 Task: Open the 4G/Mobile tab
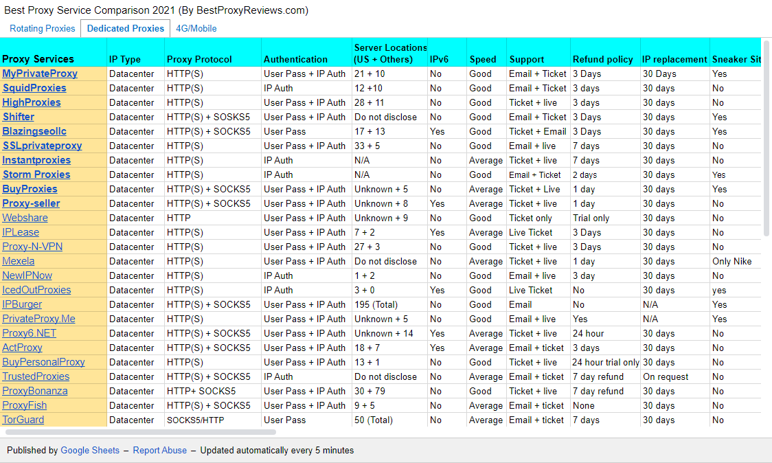pyautogui.click(x=196, y=28)
